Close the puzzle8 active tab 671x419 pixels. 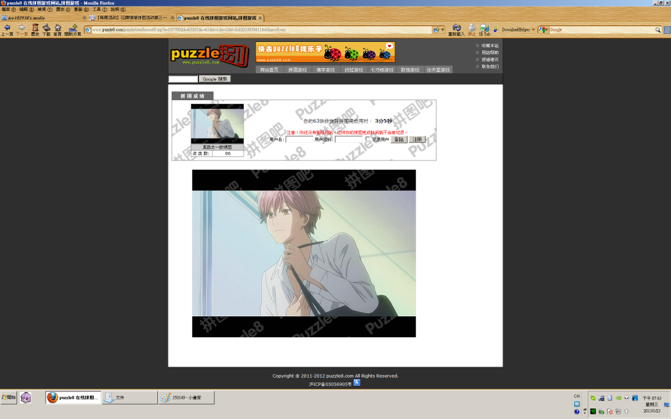260,18
